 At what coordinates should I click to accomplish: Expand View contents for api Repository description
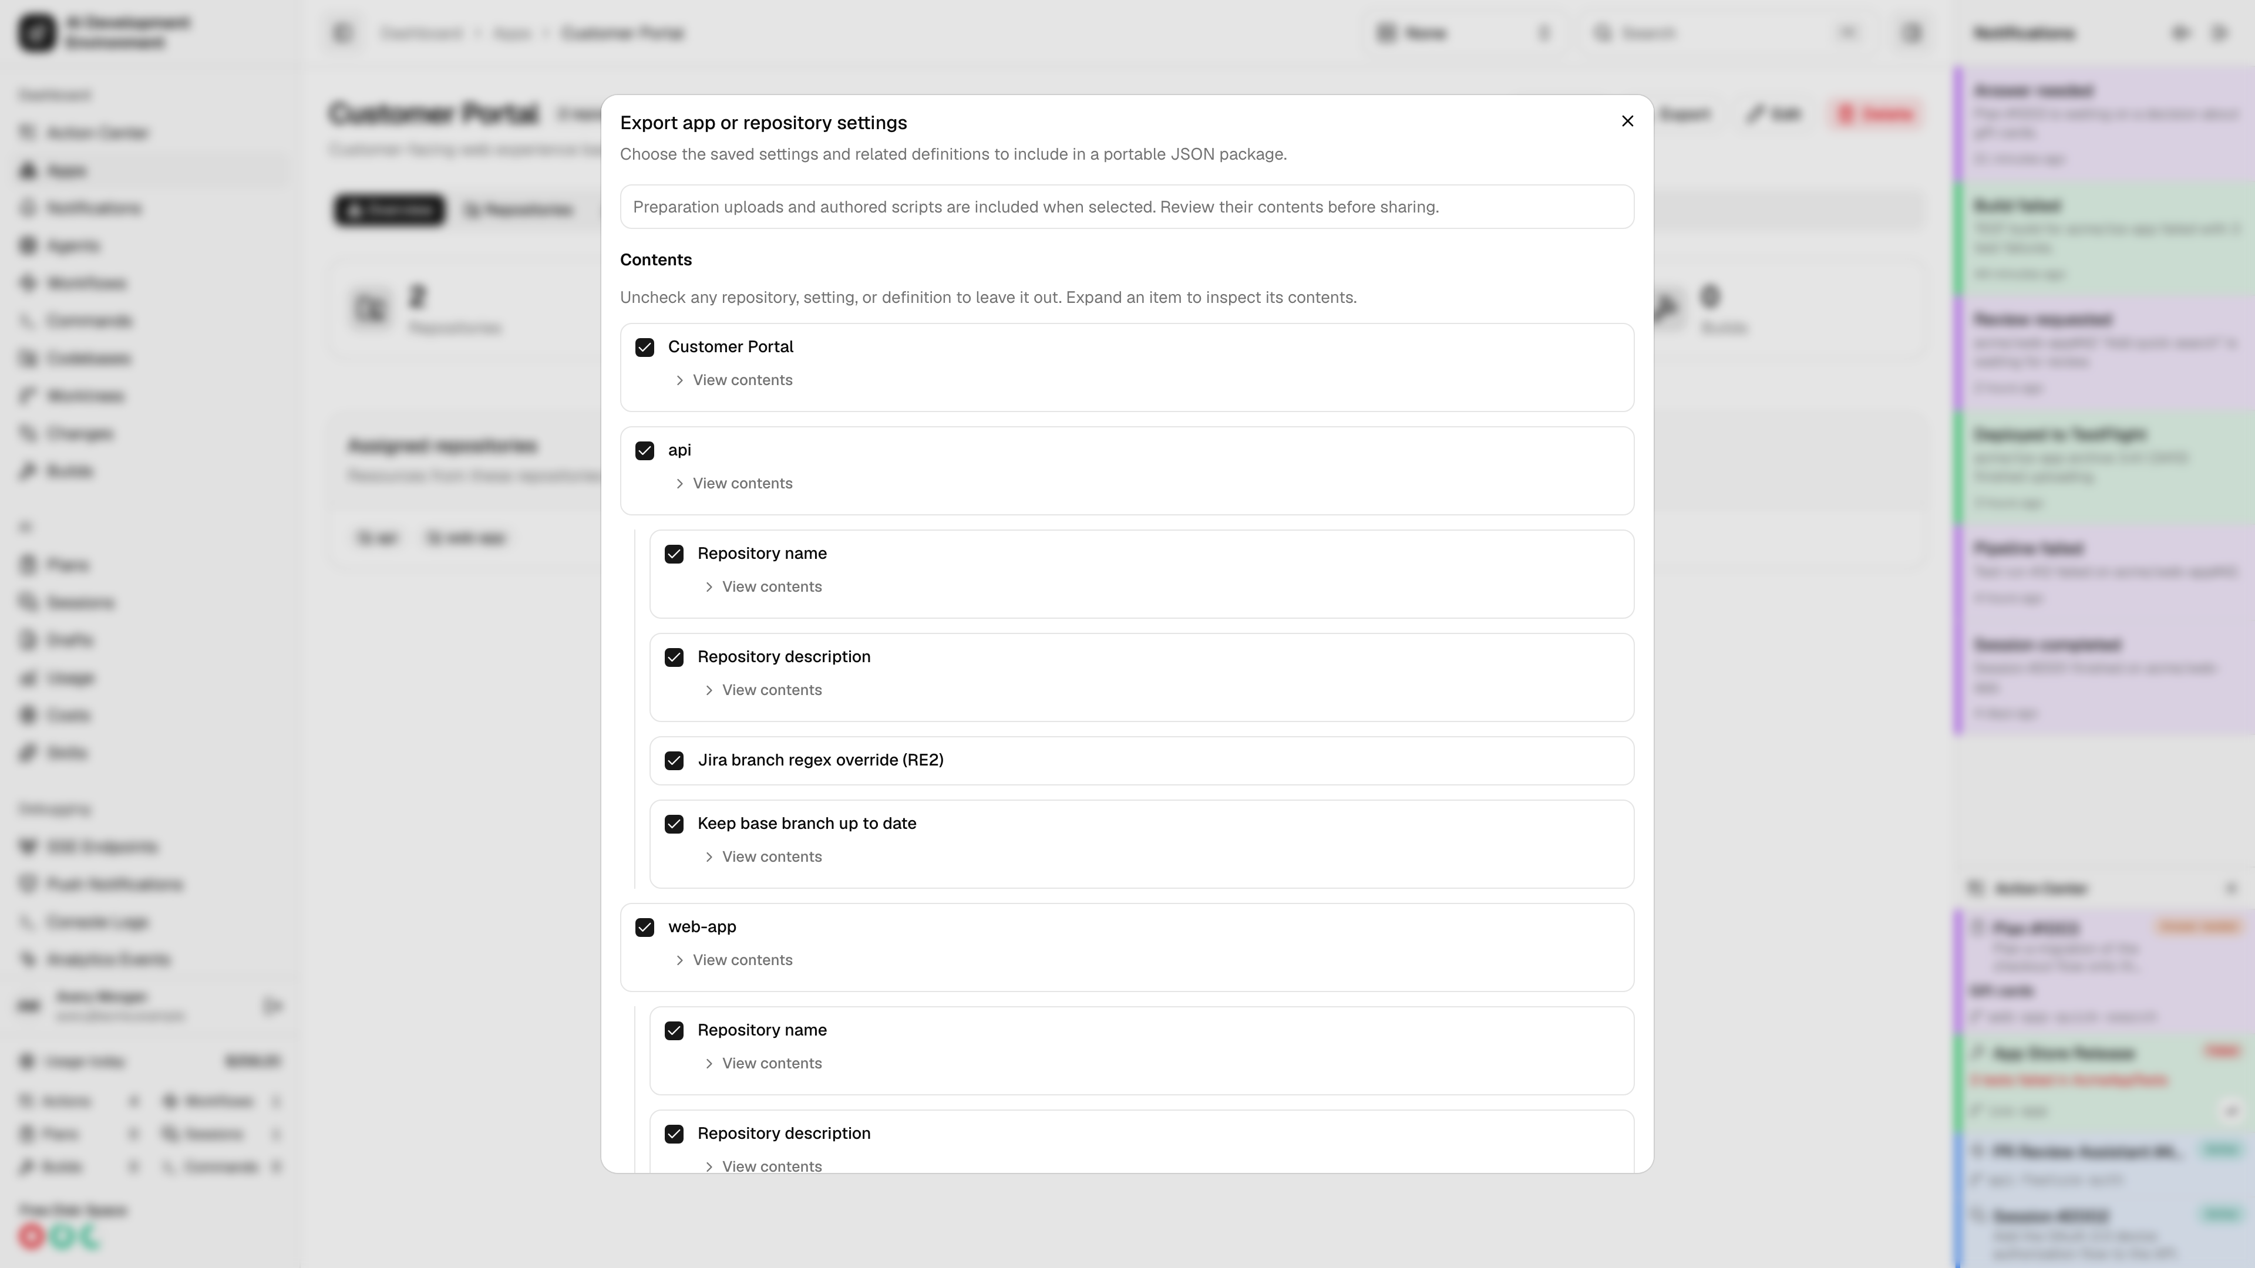point(763,690)
